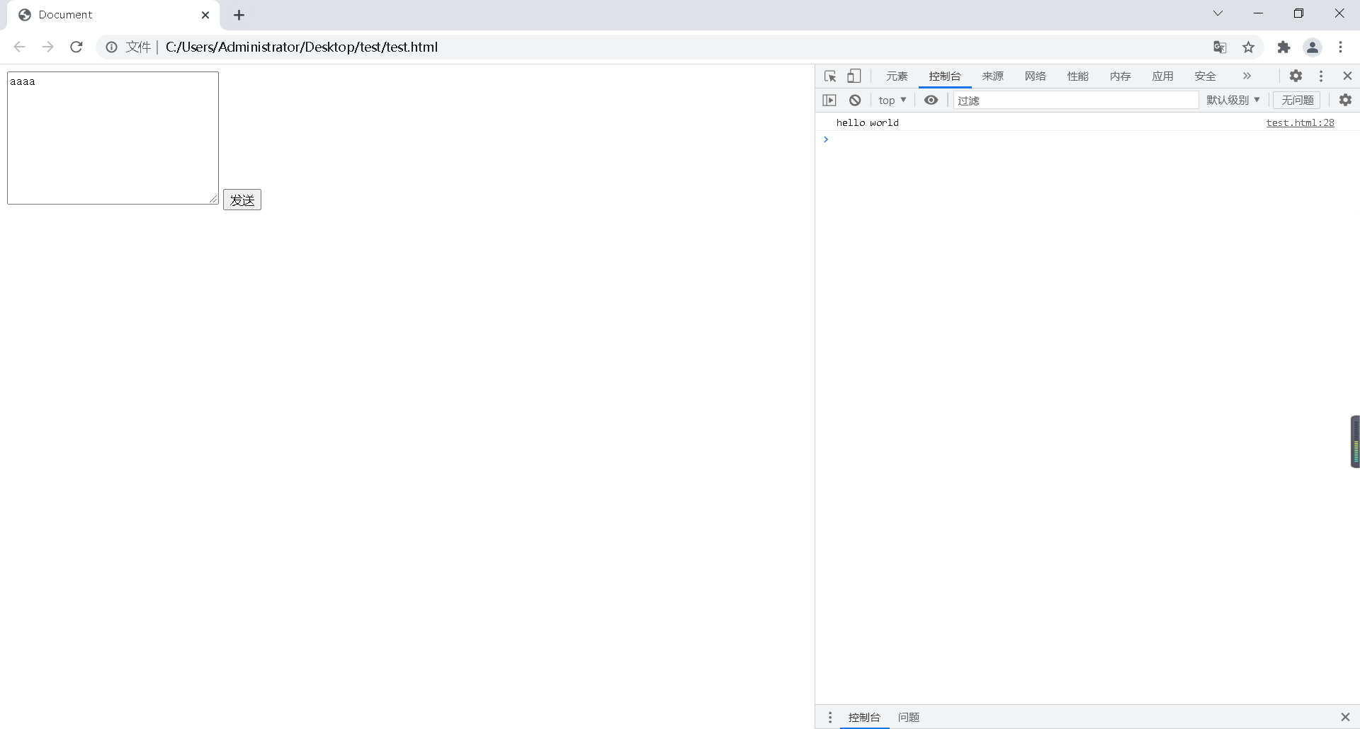The image size is (1360, 729).
Task: Clear the console with the ban icon
Action: click(x=855, y=100)
